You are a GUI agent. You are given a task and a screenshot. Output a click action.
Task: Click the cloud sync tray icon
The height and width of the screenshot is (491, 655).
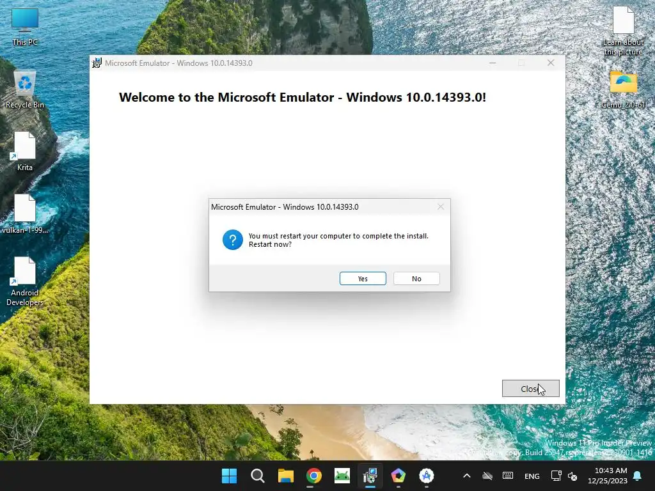pyautogui.click(x=487, y=476)
